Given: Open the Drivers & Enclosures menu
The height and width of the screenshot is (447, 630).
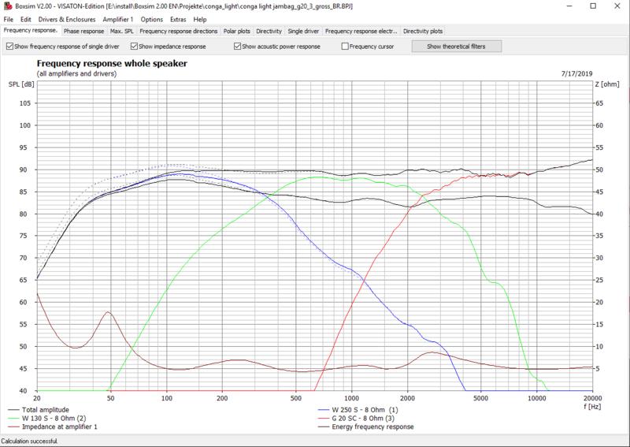Looking at the screenshot, I should [67, 19].
